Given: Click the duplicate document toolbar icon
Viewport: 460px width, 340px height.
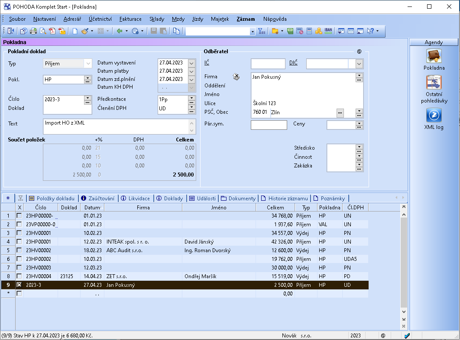Looking at the screenshot, I should (176, 31).
